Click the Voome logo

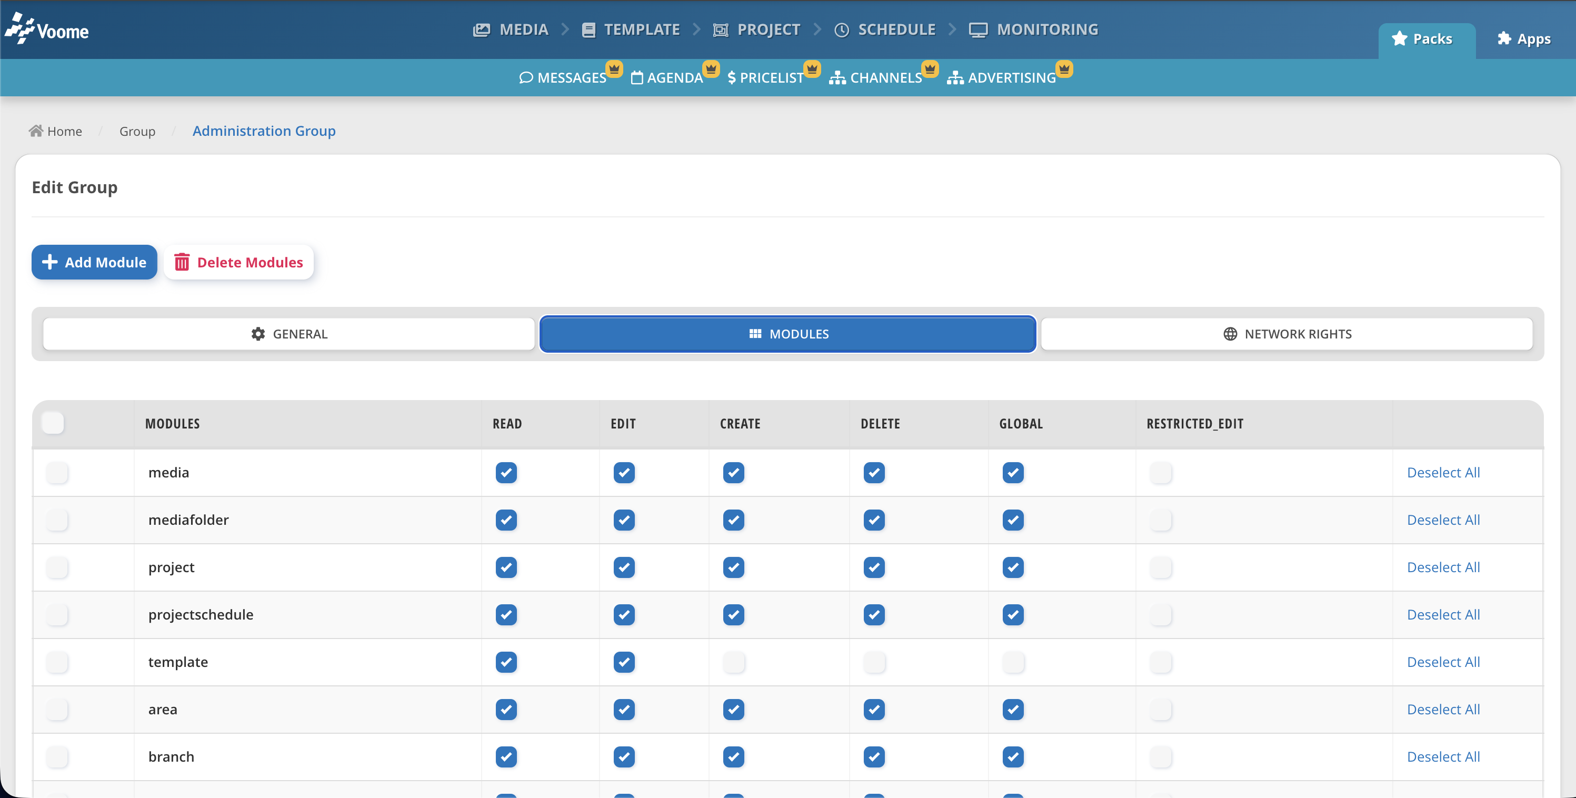pyautogui.click(x=46, y=29)
